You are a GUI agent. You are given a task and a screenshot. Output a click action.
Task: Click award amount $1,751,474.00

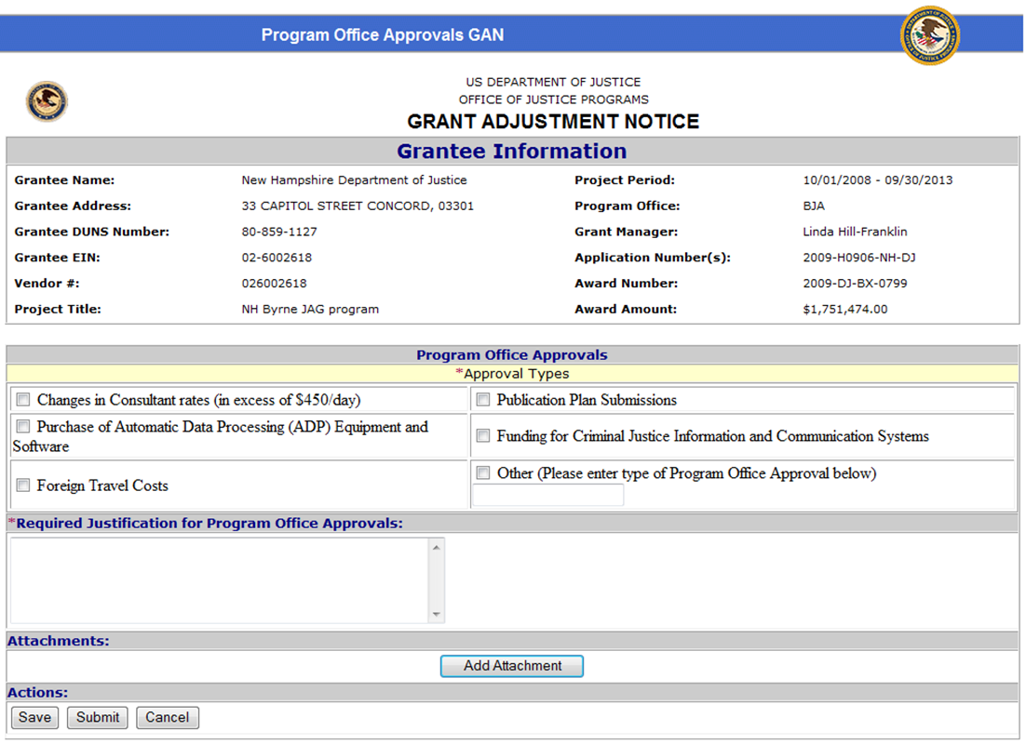click(x=844, y=310)
